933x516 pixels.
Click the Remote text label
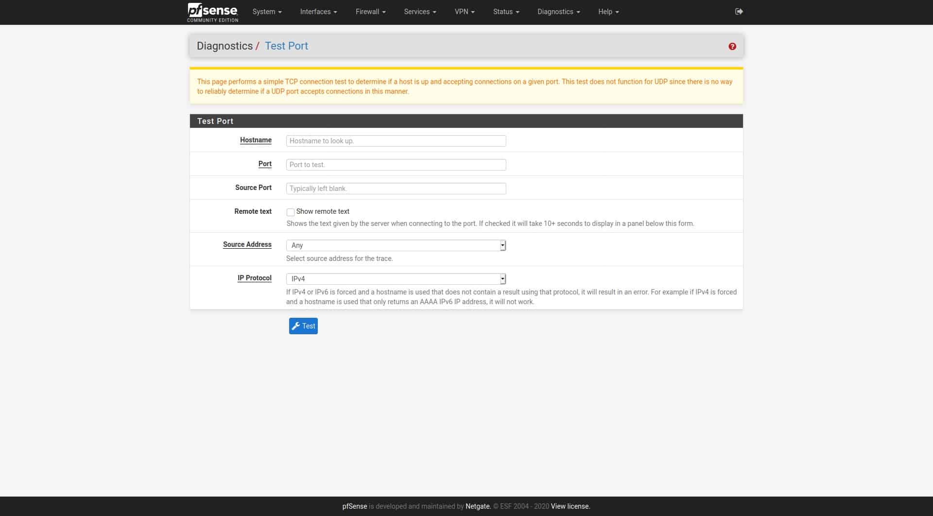[253, 211]
